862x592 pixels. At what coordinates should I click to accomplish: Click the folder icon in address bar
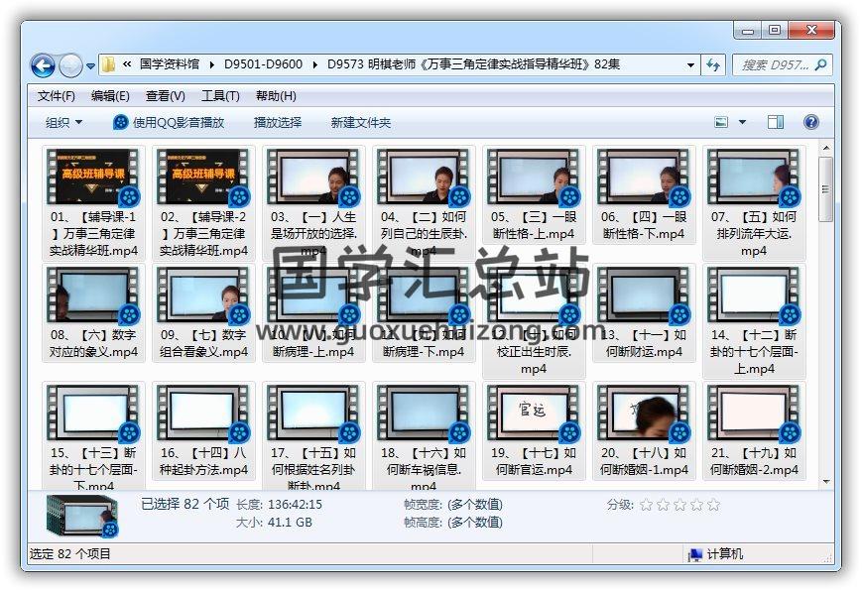coord(109,64)
